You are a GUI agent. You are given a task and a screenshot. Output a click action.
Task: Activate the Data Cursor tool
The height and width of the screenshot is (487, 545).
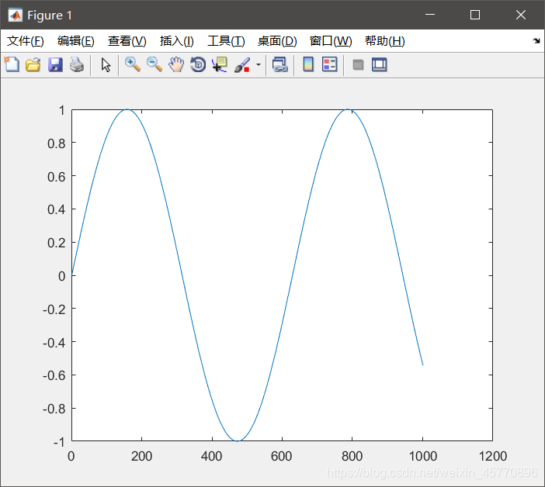[220, 65]
